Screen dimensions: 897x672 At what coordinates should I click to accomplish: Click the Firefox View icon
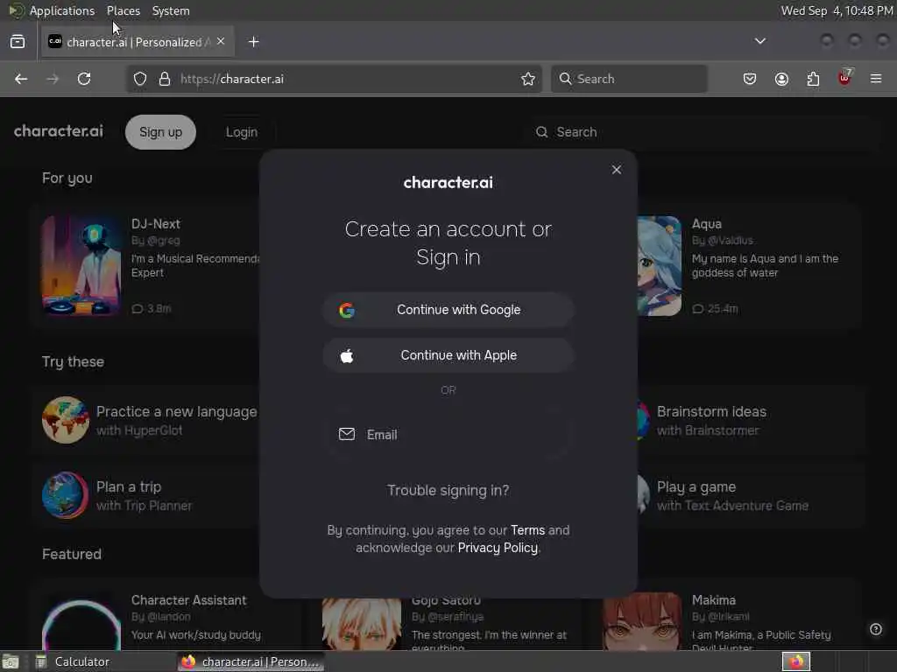(x=18, y=42)
